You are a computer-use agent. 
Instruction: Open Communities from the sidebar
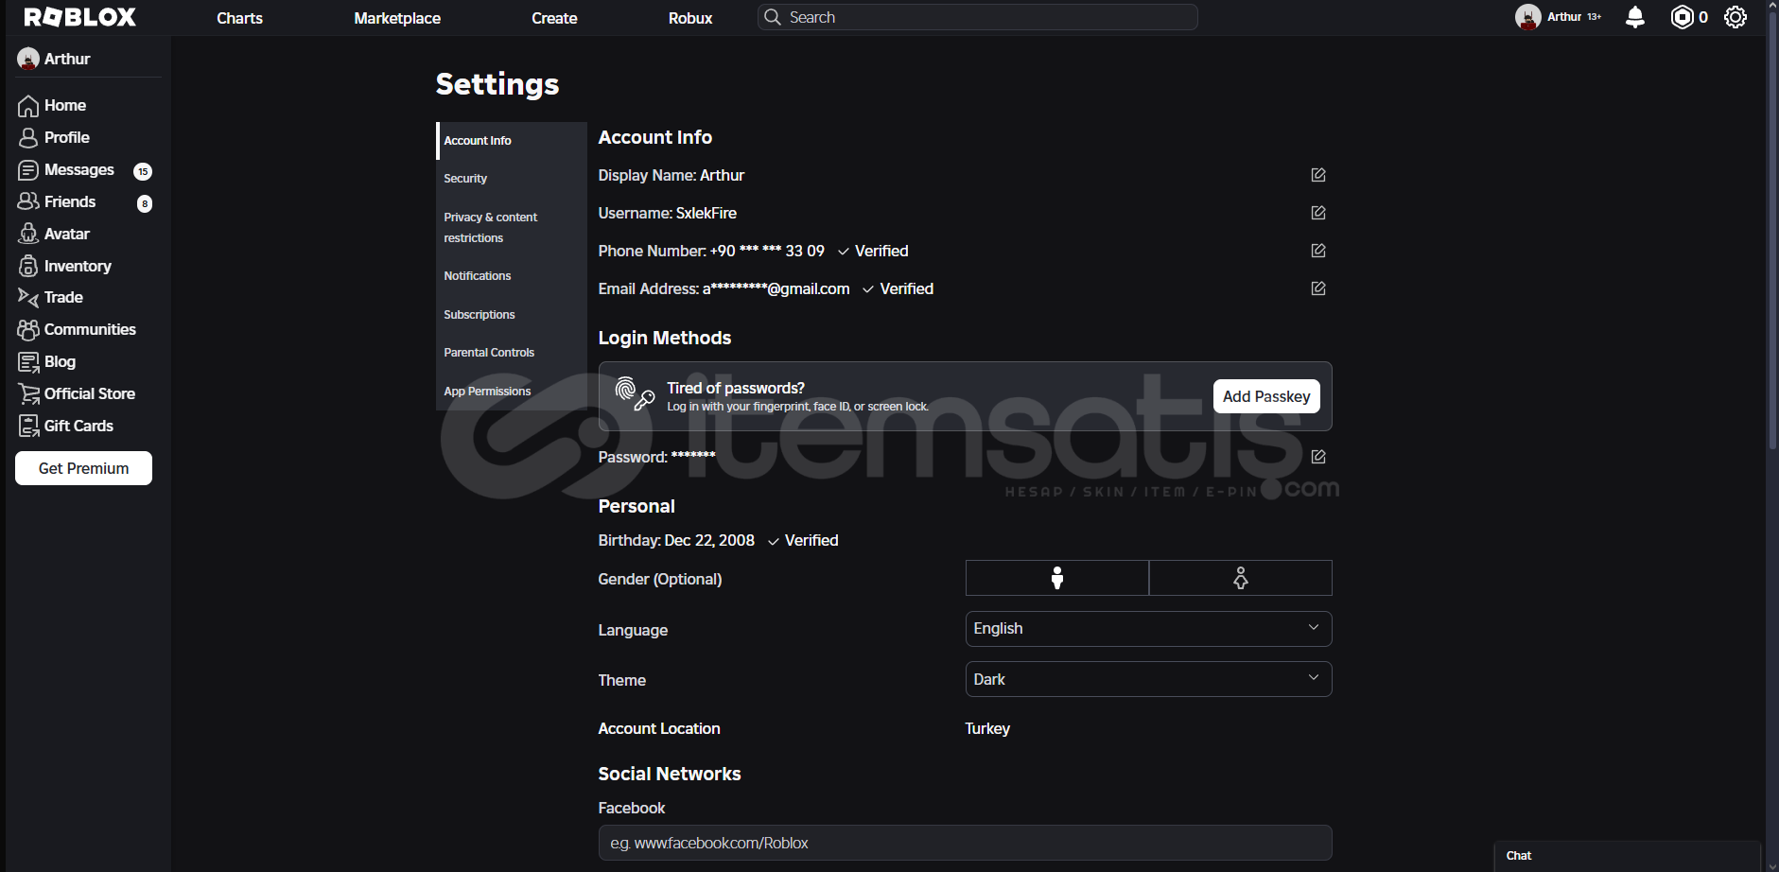click(78, 329)
